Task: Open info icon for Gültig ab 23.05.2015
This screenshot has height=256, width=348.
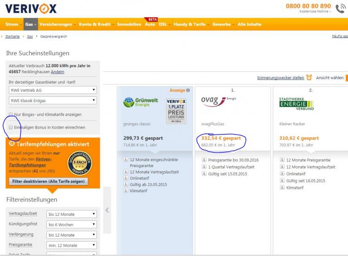Action: (x=126, y=184)
